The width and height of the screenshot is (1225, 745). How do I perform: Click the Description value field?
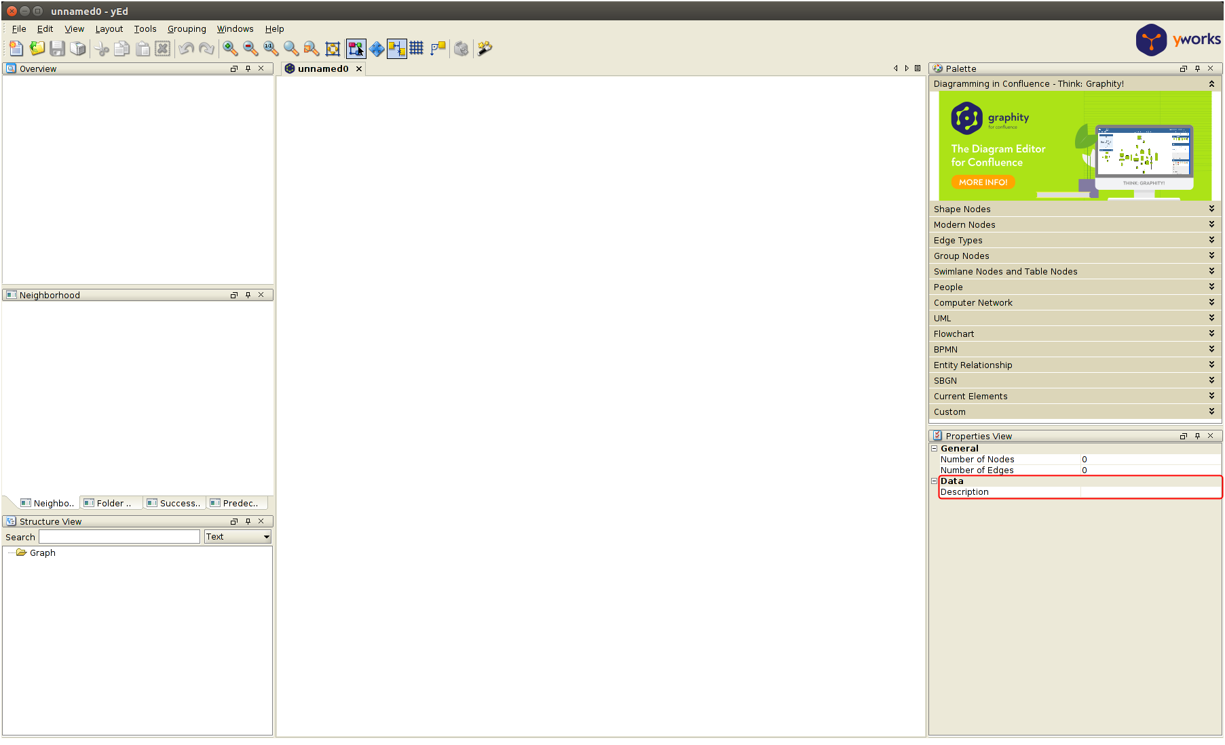point(1151,492)
